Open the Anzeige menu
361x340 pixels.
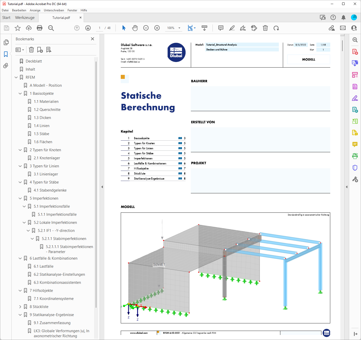tap(35, 10)
